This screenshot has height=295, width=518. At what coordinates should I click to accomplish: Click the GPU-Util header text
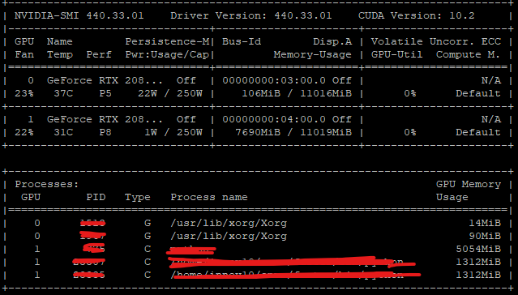coord(396,55)
